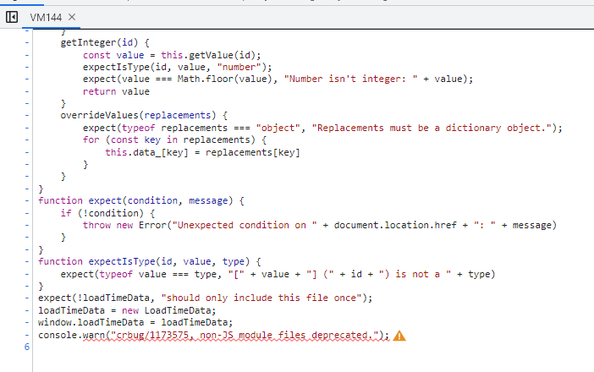Click the "if (!condition) {" line
Viewport: 594px width, 372px height.
coord(107,213)
